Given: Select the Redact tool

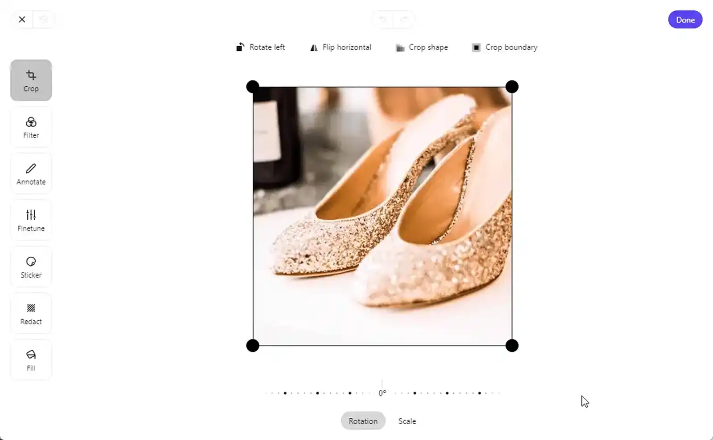Looking at the screenshot, I should pyautogui.click(x=31, y=313).
